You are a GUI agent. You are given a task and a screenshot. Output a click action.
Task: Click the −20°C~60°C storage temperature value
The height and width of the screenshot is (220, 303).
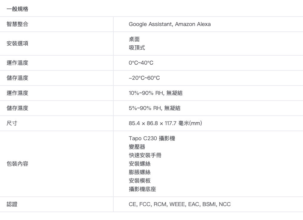pyautogui.click(x=144, y=78)
